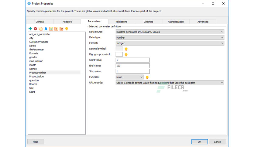Select the Parameters tab
Screen dimensions: 254x147
click(x=94, y=21)
